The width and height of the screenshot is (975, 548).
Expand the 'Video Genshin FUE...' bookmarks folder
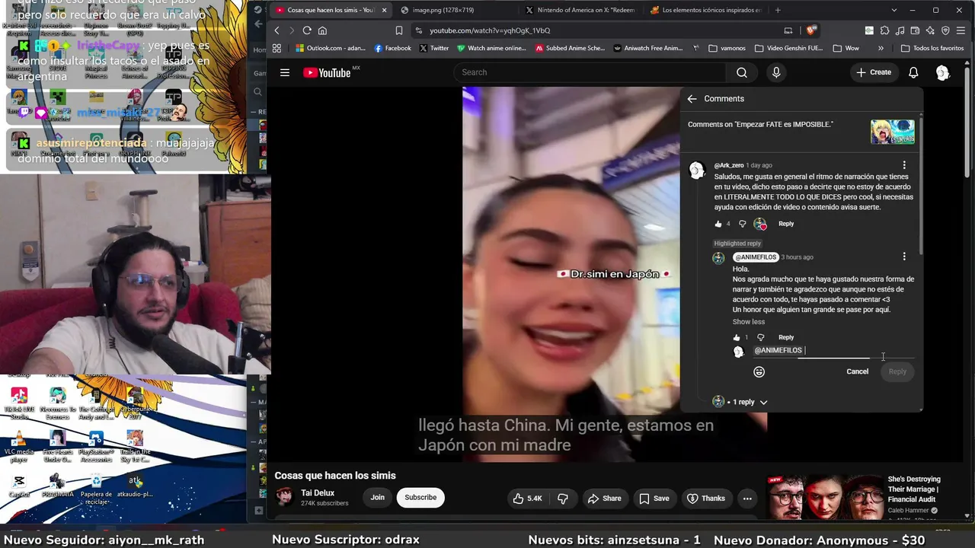[x=789, y=48]
